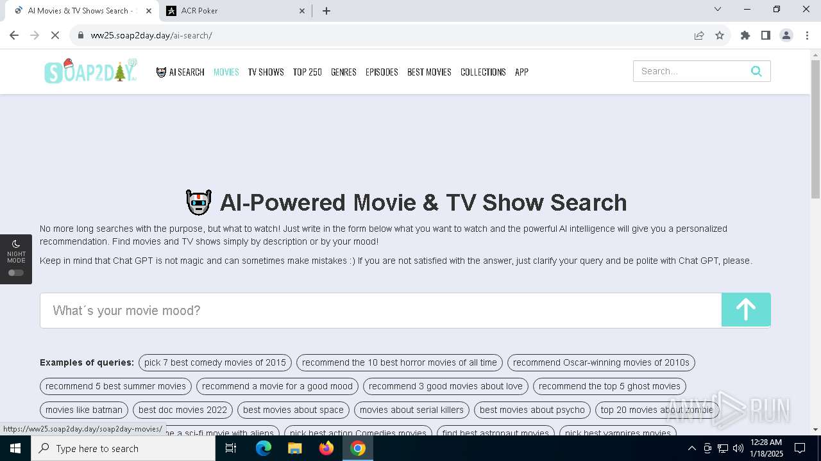
Task: Pick 'best movies about psycho' query
Action: point(532,410)
